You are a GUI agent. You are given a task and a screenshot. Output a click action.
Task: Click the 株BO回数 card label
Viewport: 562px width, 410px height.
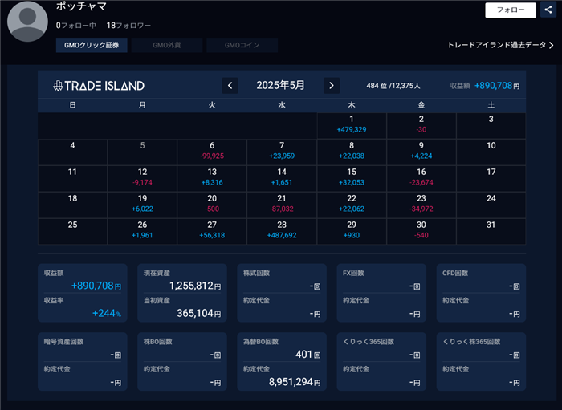point(157,342)
